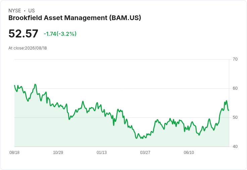Click the Brookfield Asset Management (BAM.US) title

[75, 18]
